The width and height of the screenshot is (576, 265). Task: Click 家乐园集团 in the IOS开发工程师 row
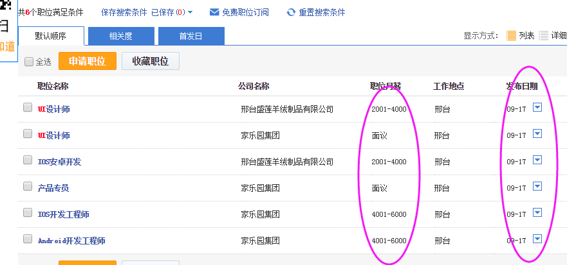[261, 214]
